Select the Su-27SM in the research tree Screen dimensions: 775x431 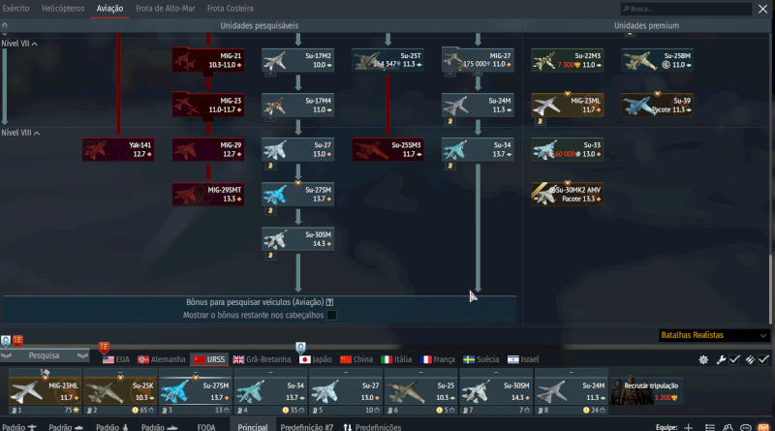pyautogui.click(x=297, y=195)
